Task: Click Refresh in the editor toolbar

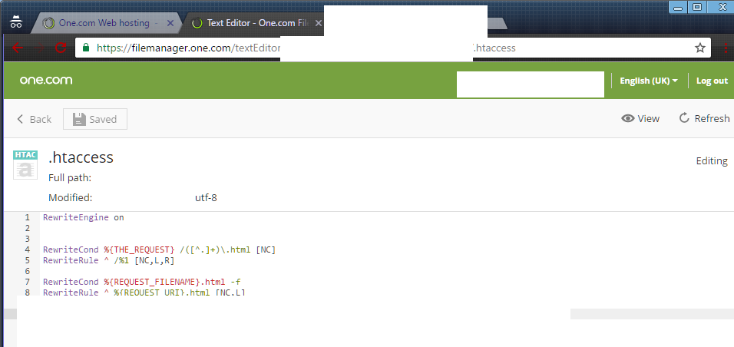Action: pyautogui.click(x=704, y=118)
